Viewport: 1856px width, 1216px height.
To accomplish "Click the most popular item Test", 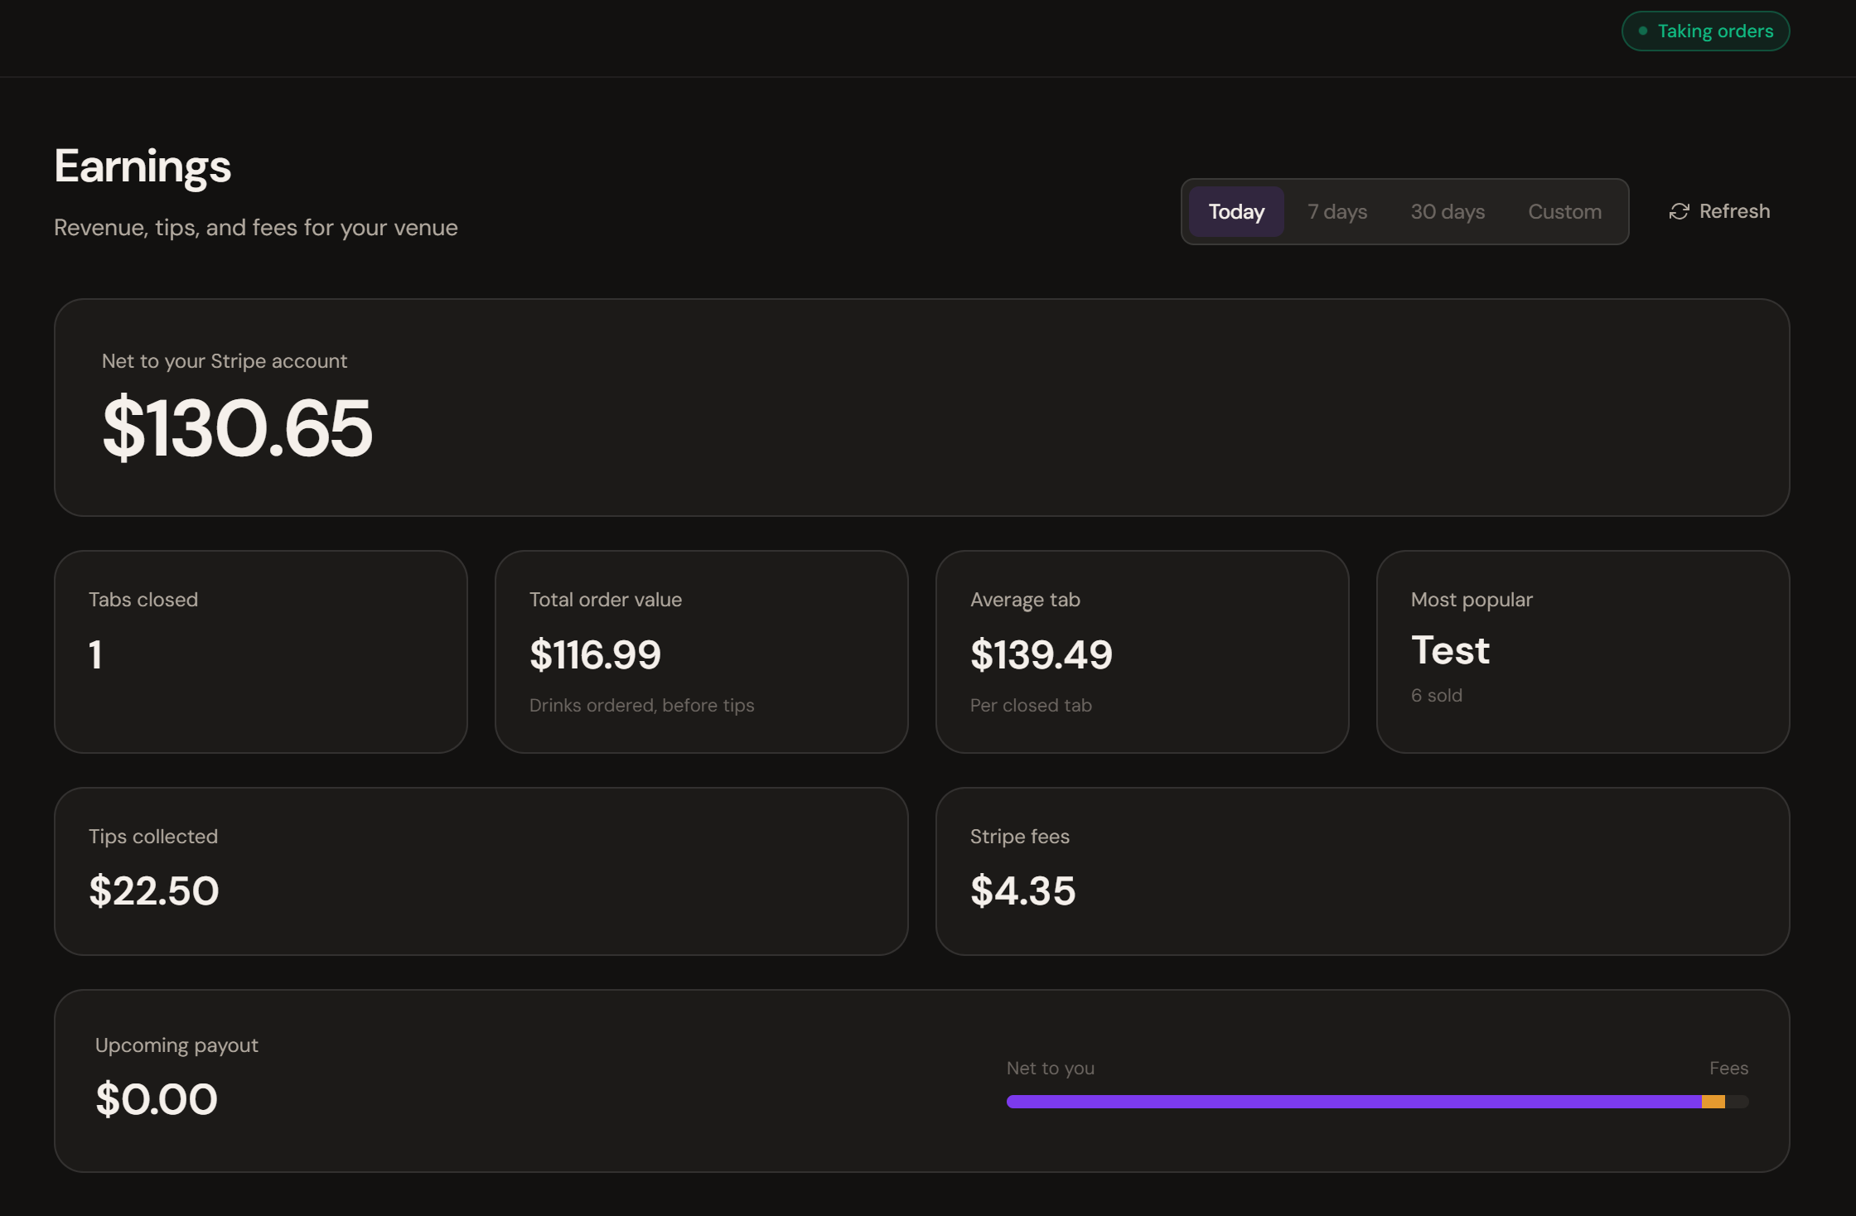I will click(x=1450, y=650).
